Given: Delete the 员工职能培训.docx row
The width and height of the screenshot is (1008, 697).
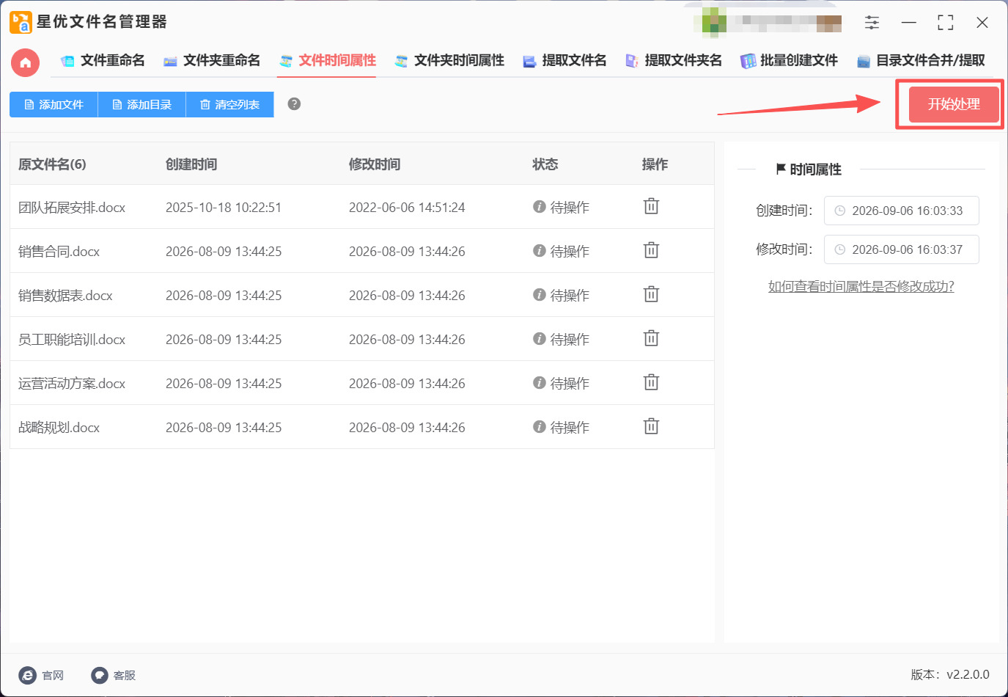Looking at the screenshot, I should (x=651, y=338).
